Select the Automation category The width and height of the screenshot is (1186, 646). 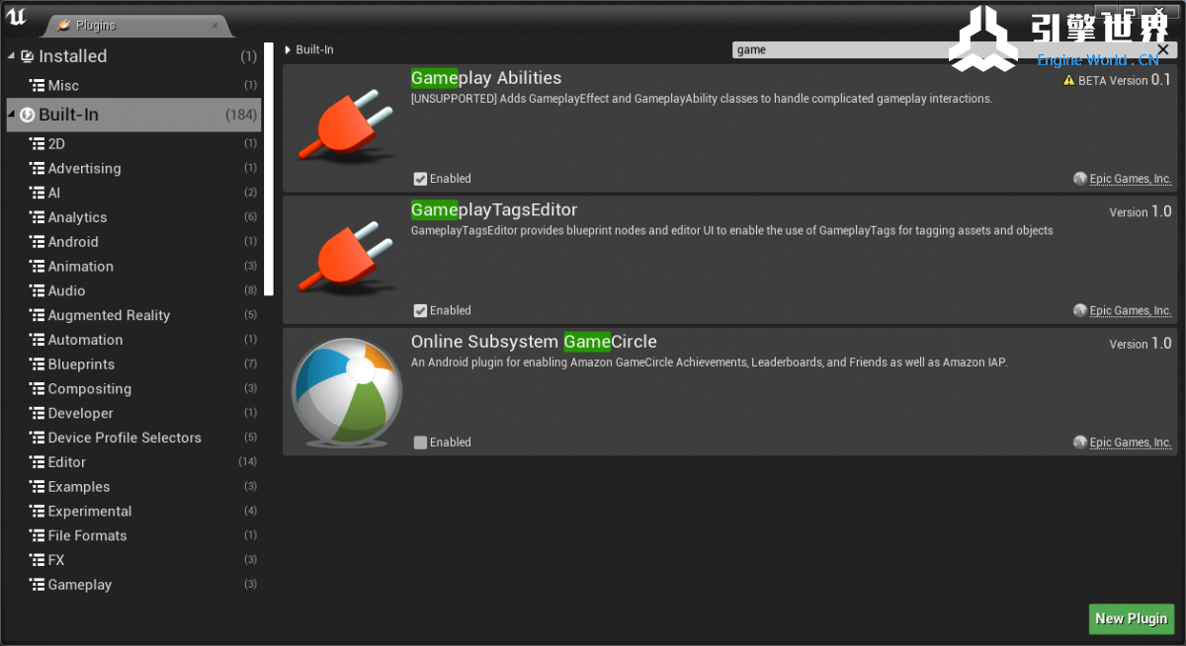point(133,340)
